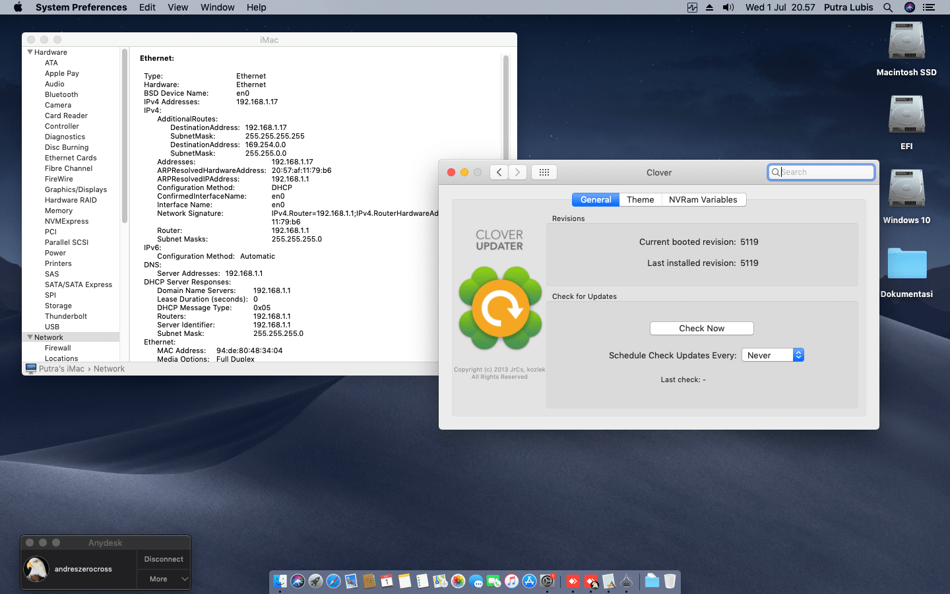This screenshot has height=594, width=950.
Task: Open Safari from the Dock
Action: [334, 581]
